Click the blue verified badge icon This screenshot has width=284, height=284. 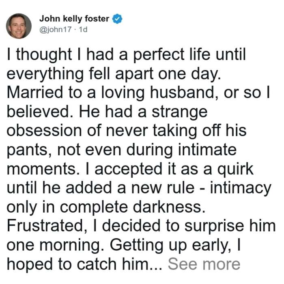pyautogui.click(x=117, y=19)
